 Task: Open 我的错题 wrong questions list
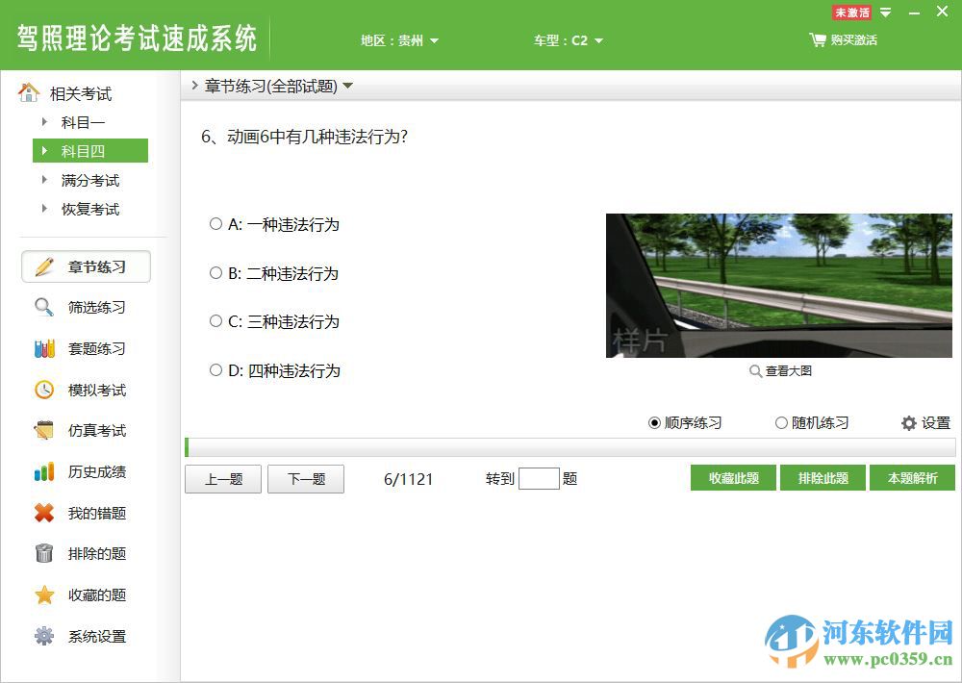[86, 513]
